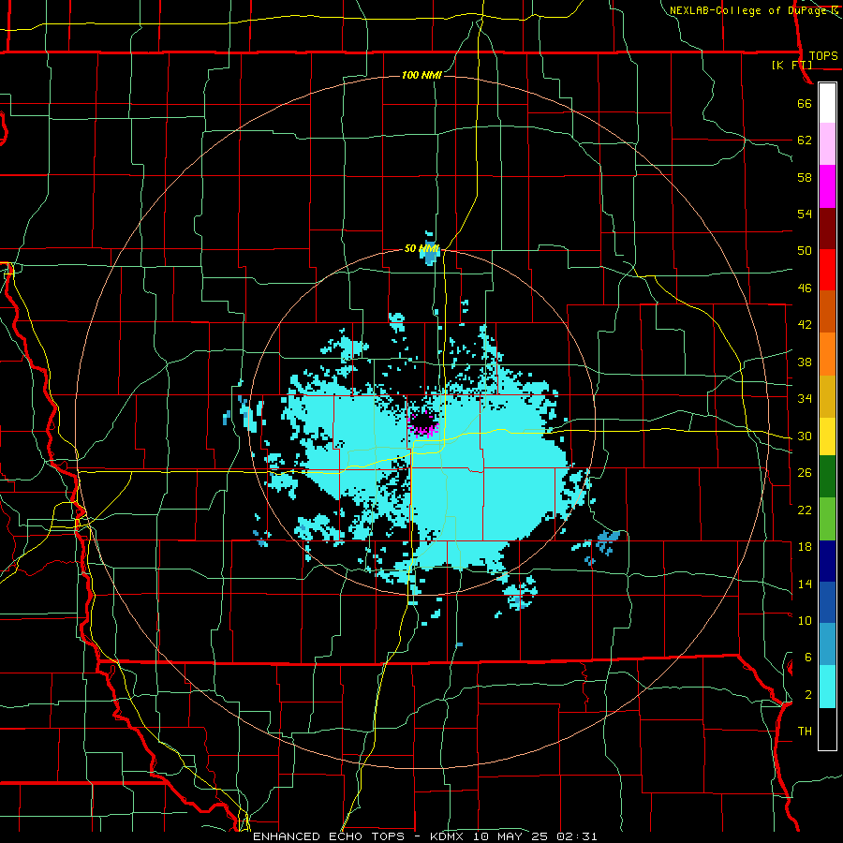Click the 18 legend value
The width and height of the screenshot is (843, 843).
pos(805,547)
